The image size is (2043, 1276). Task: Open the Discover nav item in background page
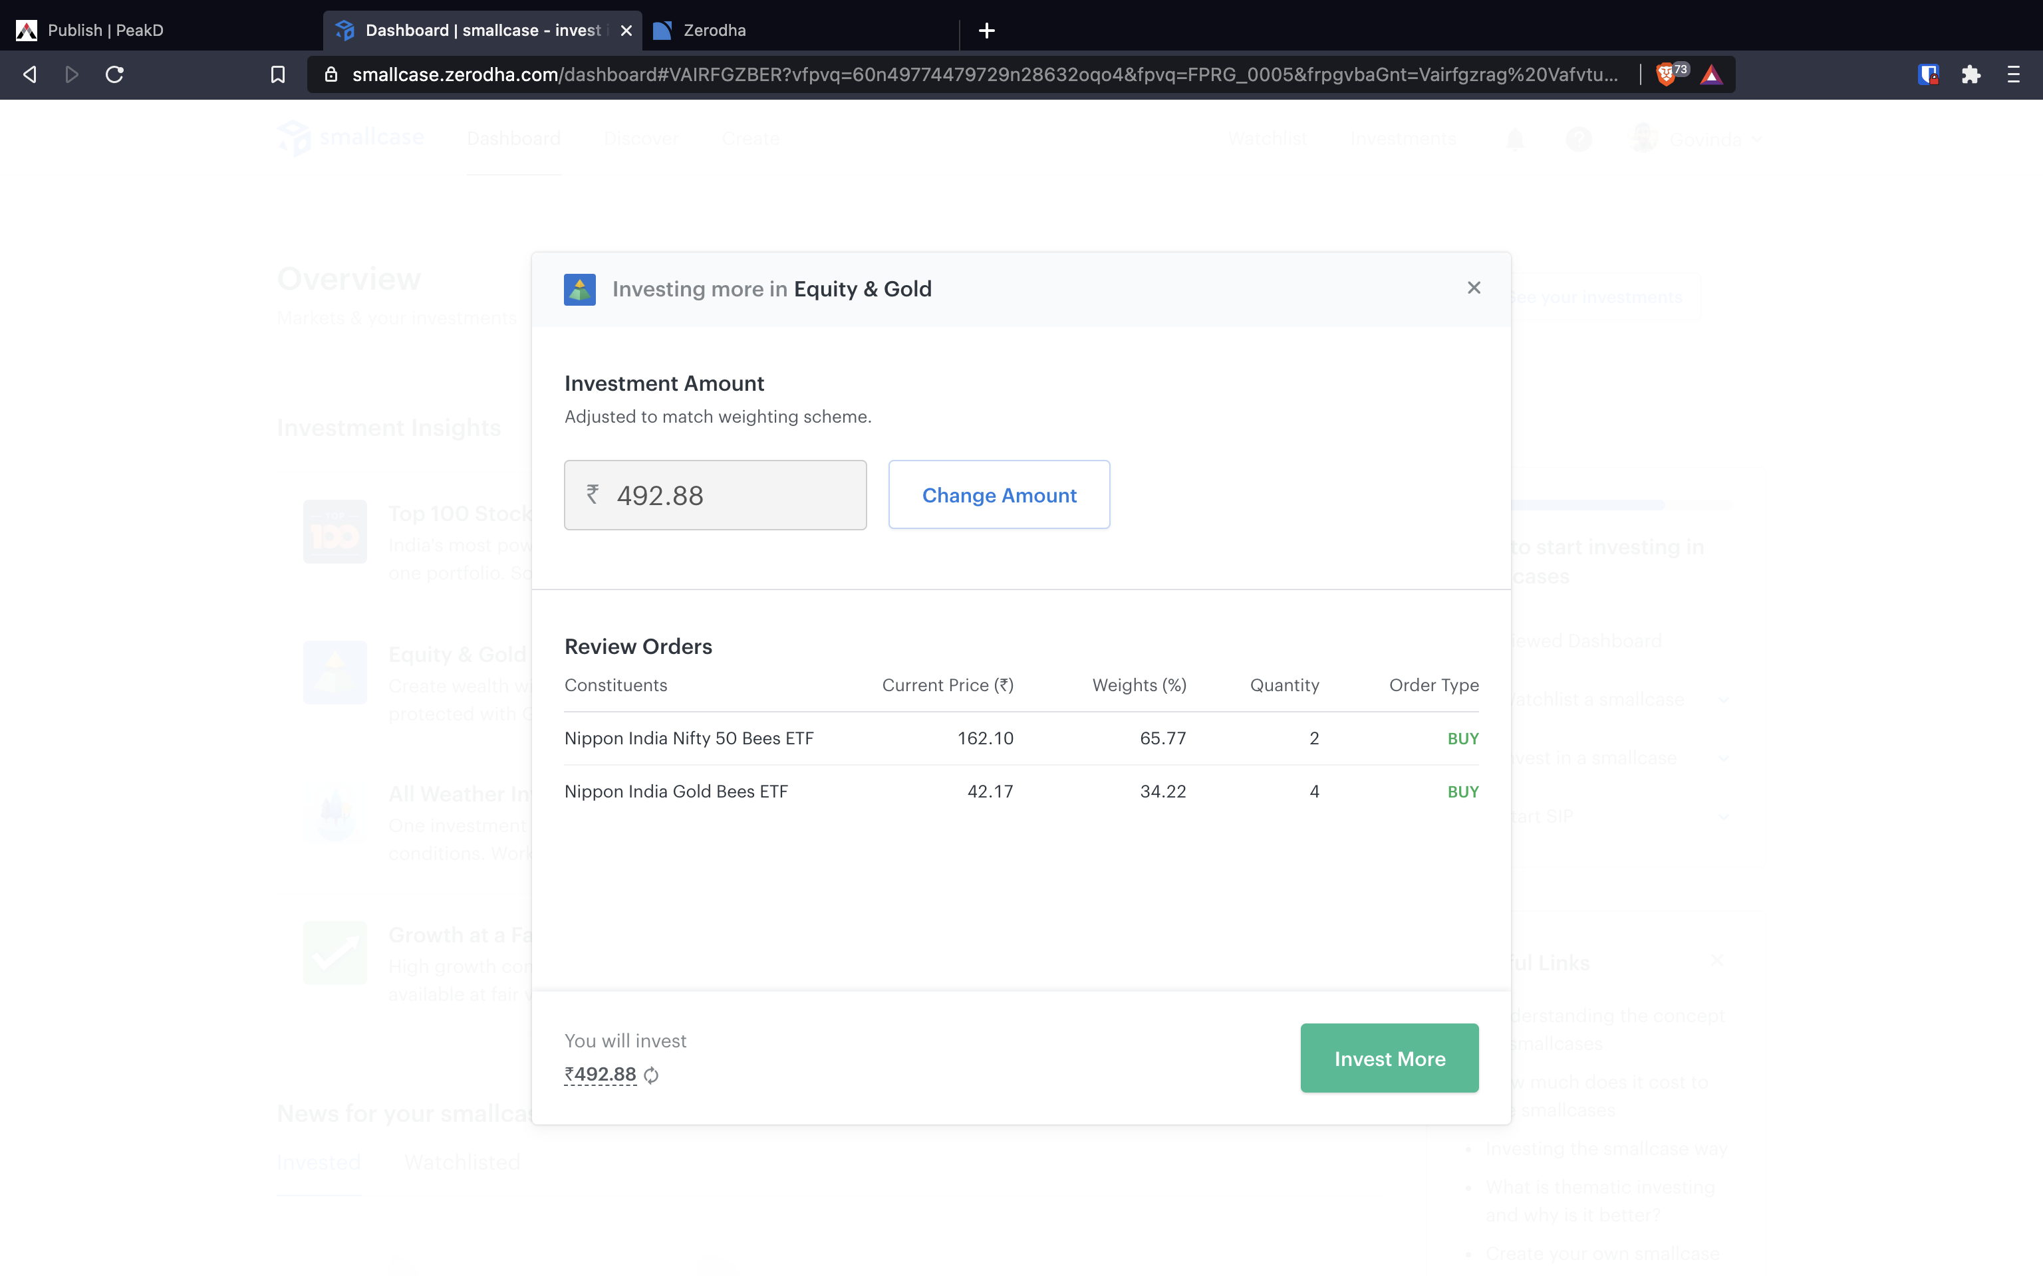pos(640,138)
